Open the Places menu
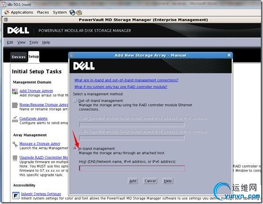This screenshot has width=263, height=204. (43, 12)
